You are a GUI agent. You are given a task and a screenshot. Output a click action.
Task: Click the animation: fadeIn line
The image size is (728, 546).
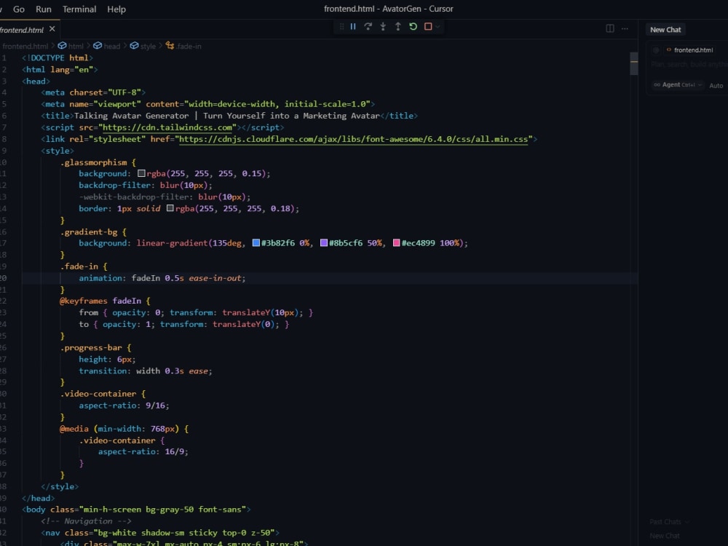click(x=162, y=277)
